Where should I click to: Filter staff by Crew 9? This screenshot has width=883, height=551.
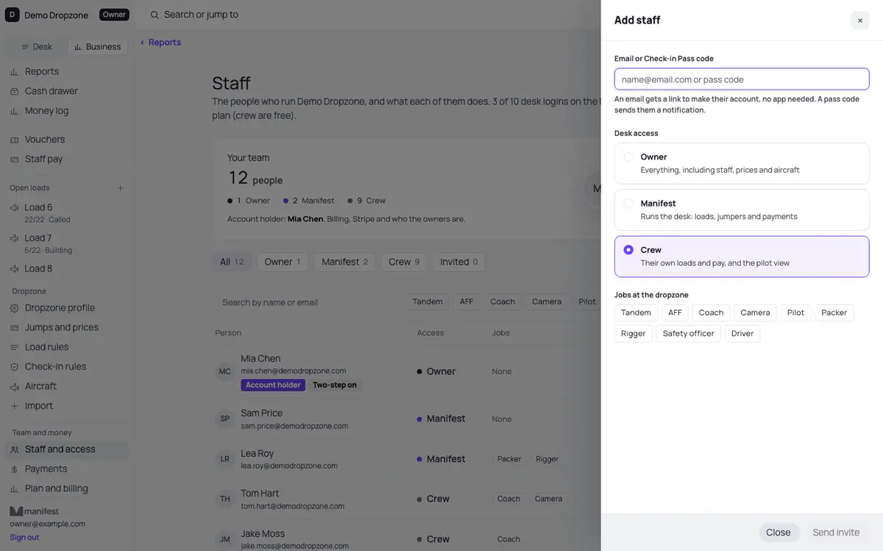point(404,262)
